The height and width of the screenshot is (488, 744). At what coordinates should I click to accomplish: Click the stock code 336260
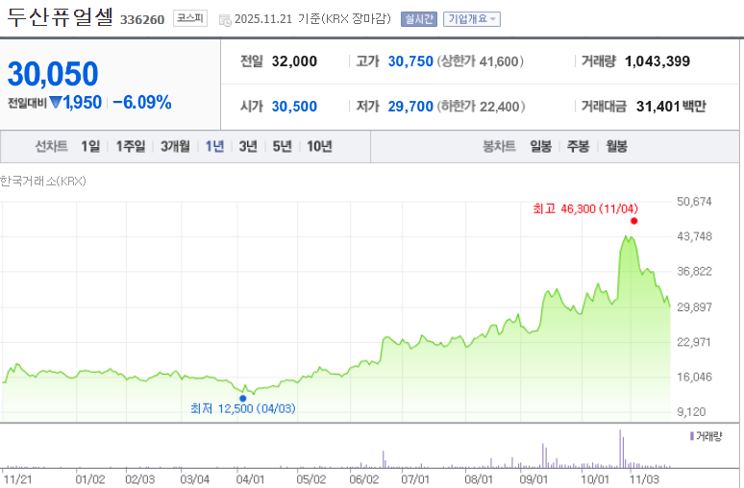142,20
